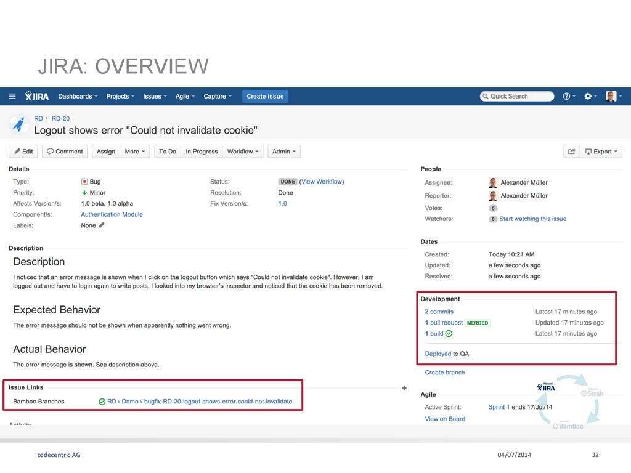Focus the Quick Search field
The image size is (631, 473).
pyautogui.click(x=517, y=97)
